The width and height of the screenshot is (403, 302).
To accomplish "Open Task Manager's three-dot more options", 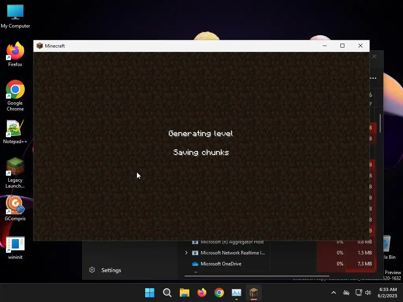I will 373,78.
